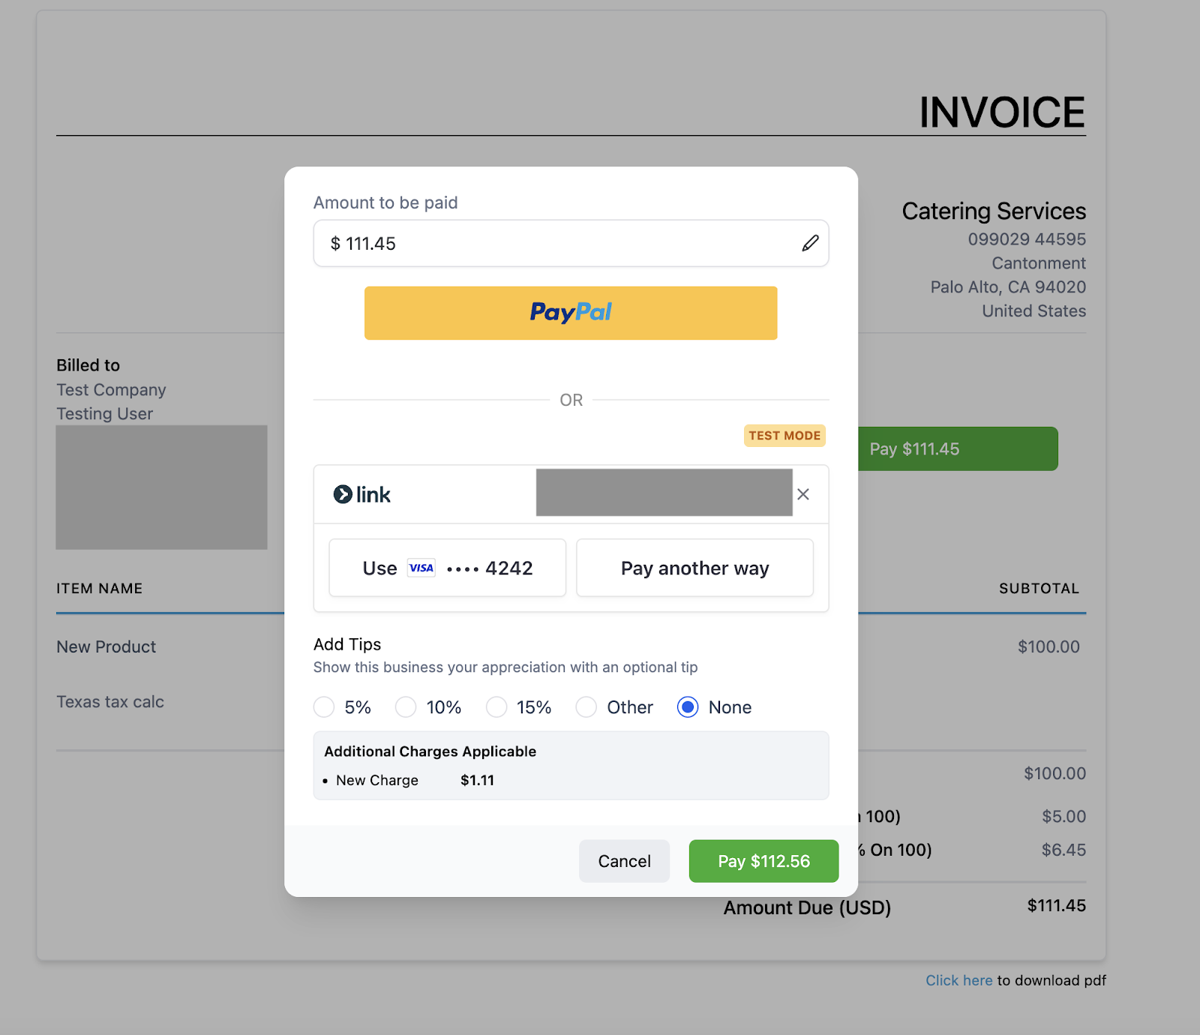
Task: Click the Link logo in the payment box
Action: (x=362, y=494)
